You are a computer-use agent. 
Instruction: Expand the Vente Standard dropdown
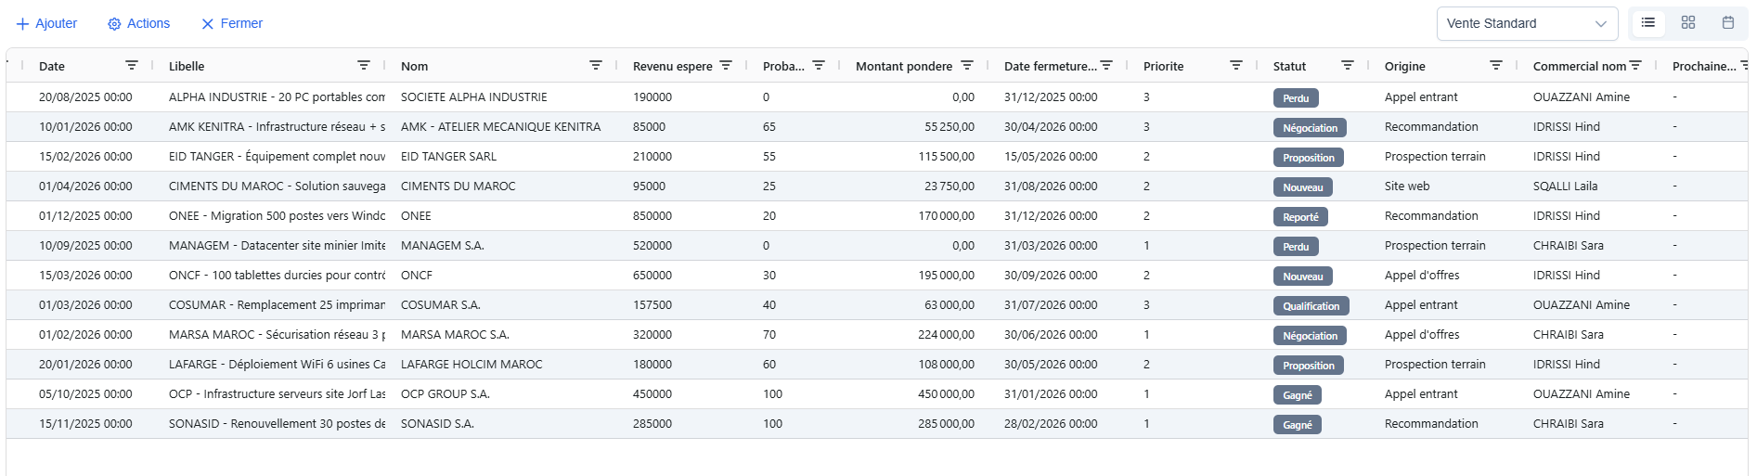coord(1527,24)
